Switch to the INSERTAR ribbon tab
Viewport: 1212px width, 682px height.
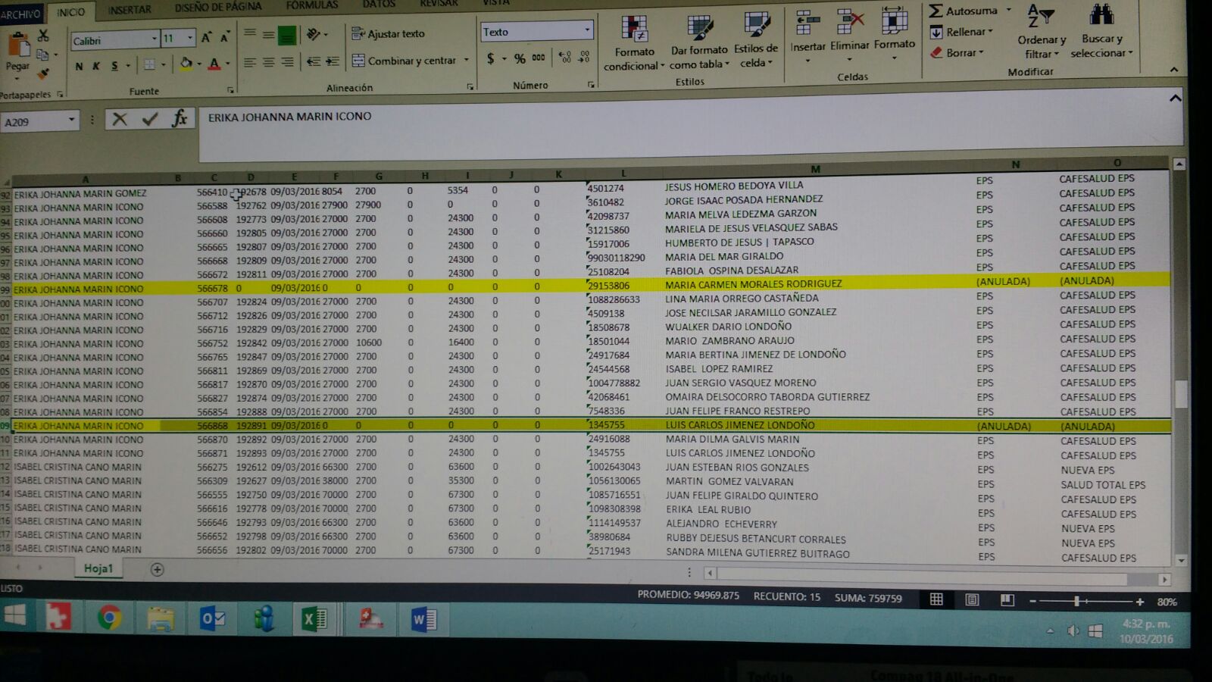click(x=129, y=10)
